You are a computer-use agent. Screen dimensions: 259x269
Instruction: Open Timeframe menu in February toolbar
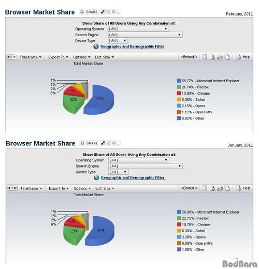31,57
